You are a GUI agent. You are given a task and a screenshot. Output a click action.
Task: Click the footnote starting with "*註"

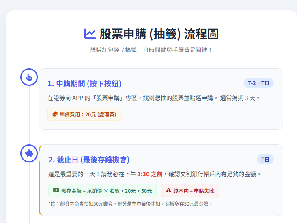point(130,203)
